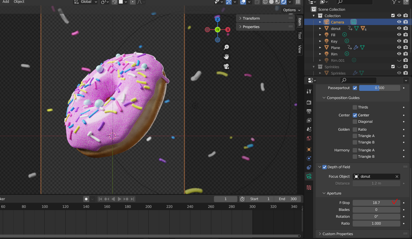Toggle Sprinkles collection exclude checkbox
The width and height of the screenshot is (412, 239).
pos(393,67)
